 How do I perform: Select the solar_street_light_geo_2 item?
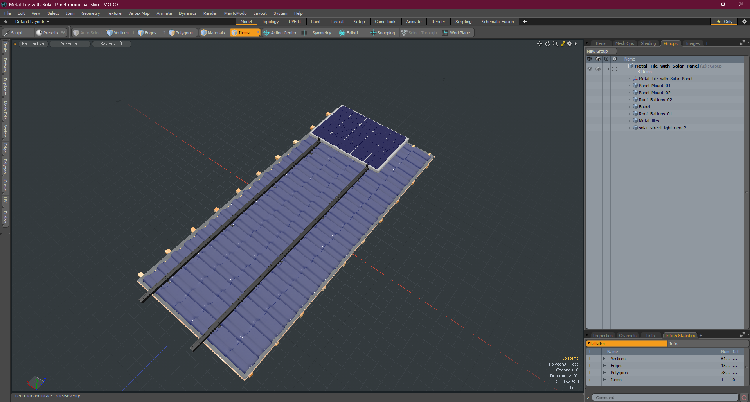coord(662,128)
